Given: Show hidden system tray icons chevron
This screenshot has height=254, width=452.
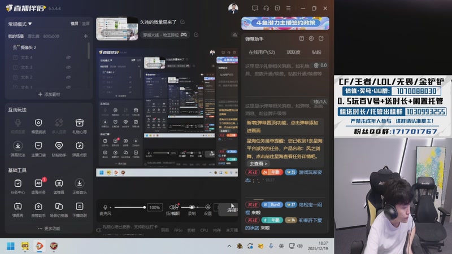Looking at the screenshot, I should pyautogui.click(x=229, y=246).
